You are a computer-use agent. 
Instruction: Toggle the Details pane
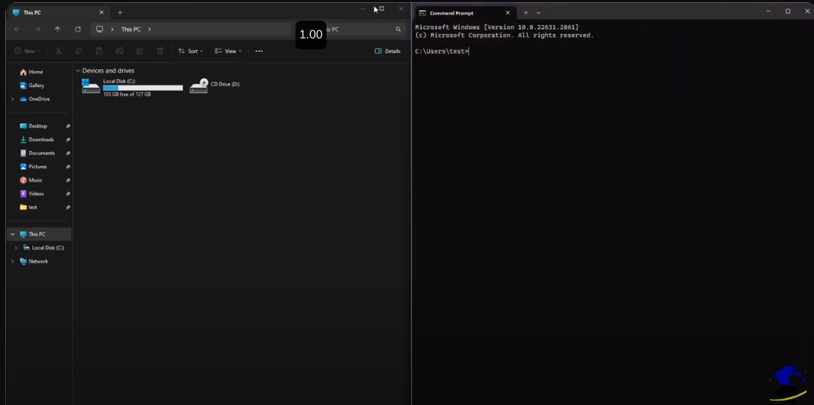(388, 52)
